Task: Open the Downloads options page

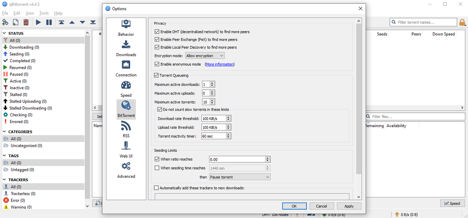Action: coord(126,49)
